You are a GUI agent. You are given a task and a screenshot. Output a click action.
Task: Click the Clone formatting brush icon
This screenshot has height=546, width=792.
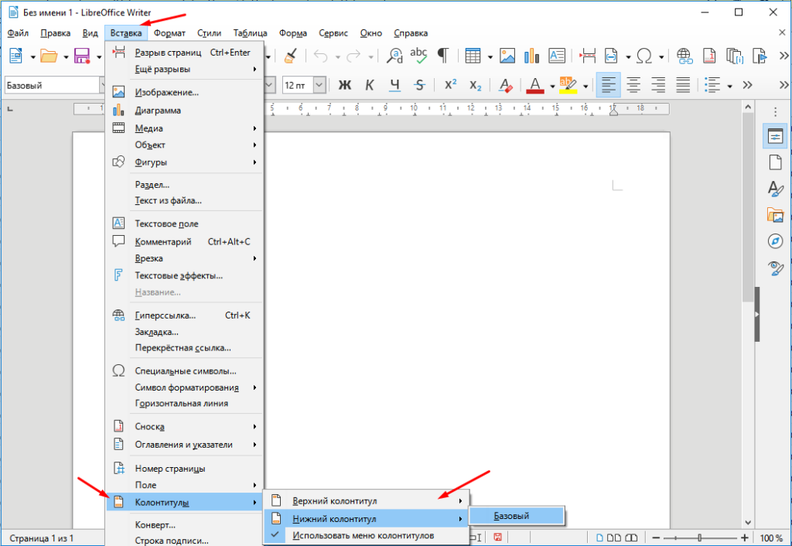(290, 56)
